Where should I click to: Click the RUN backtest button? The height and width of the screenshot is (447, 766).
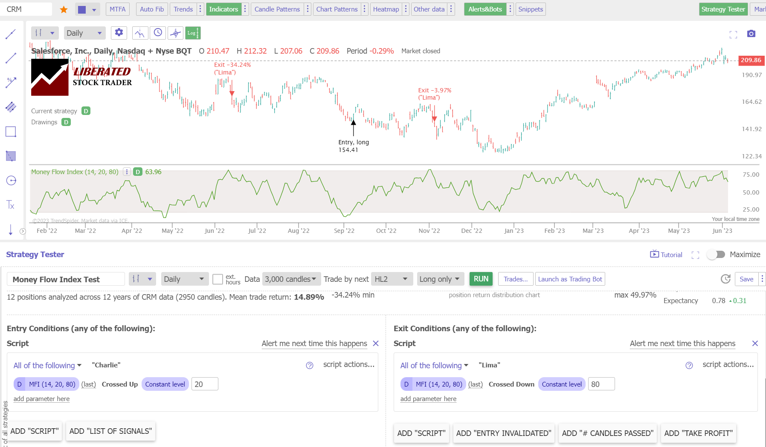(481, 279)
